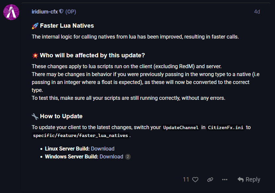The image size is (275, 193).
Task: Click the reply arrow icon
Action: (x=241, y=179)
